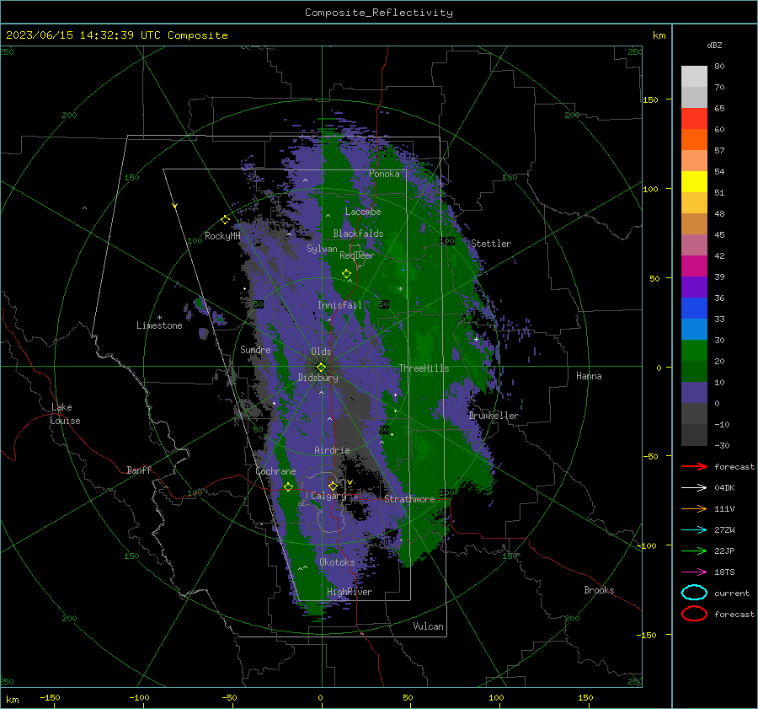
Task: Click the Sylvan label
Action: [322, 249]
